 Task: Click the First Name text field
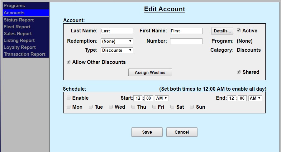tap(186, 31)
